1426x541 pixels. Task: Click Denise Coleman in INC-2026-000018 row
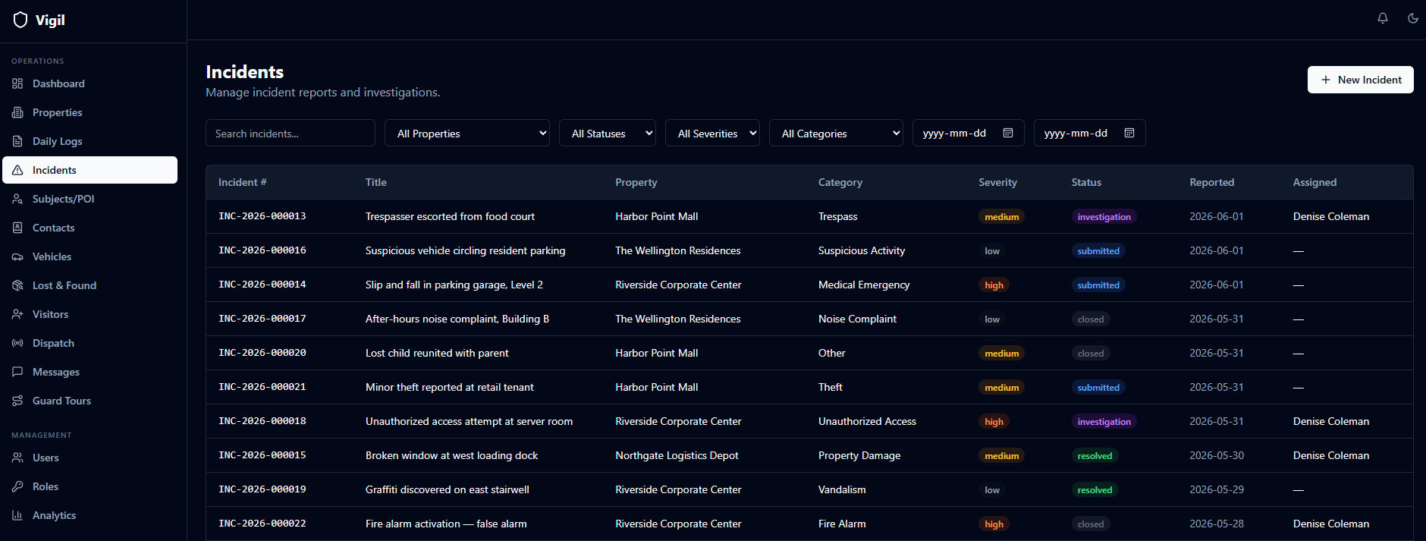click(1331, 421)
